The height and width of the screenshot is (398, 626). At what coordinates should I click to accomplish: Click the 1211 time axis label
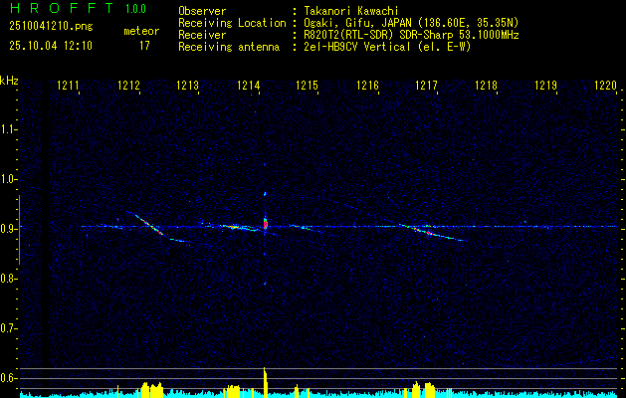[x=68, y=85]
